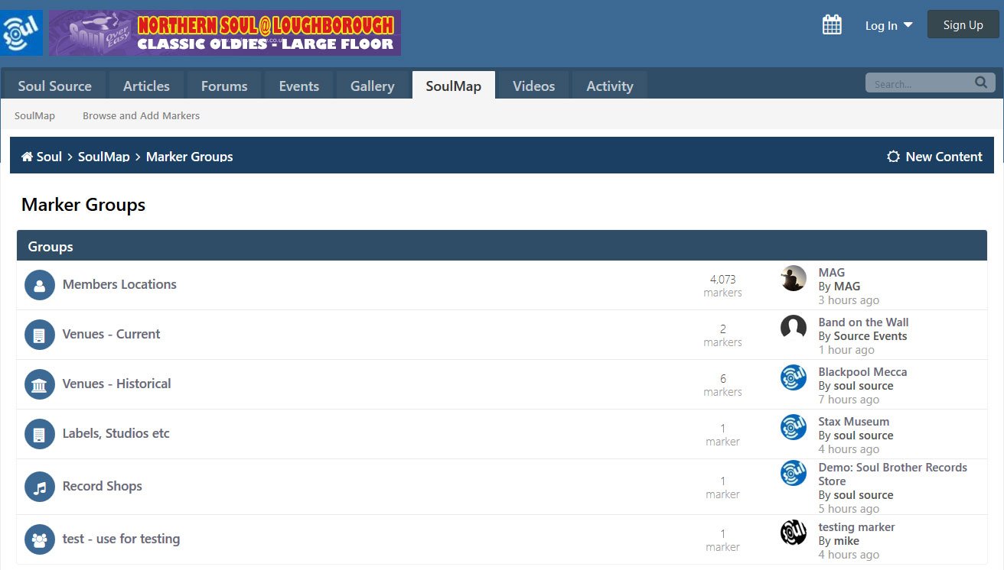Open Browse and Add Markers submenu

(141, 115)
